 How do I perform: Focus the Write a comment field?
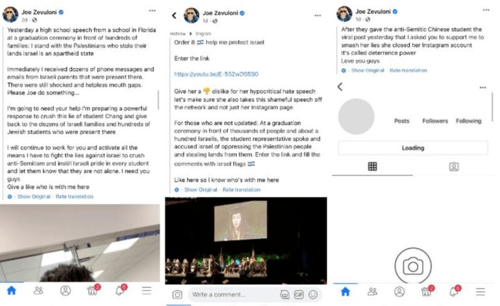coord(232,295)
